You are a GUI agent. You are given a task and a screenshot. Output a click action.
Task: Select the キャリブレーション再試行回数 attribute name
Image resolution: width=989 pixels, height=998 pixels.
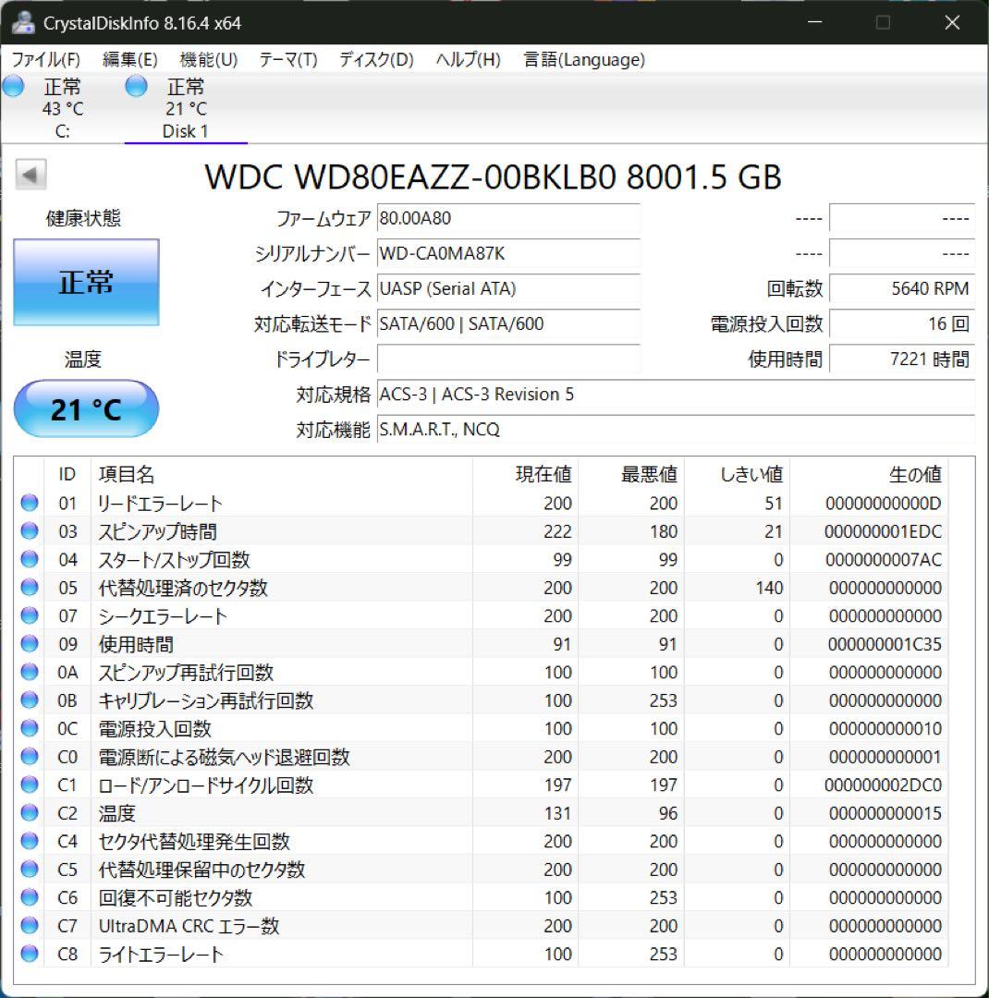(206, 700)
